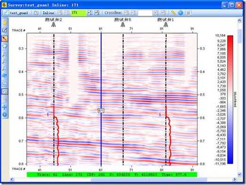Go to first inline using leftmost Inline arrow
Image resolution: width=246 pixels, height=185 pixels.
(59, 13)
